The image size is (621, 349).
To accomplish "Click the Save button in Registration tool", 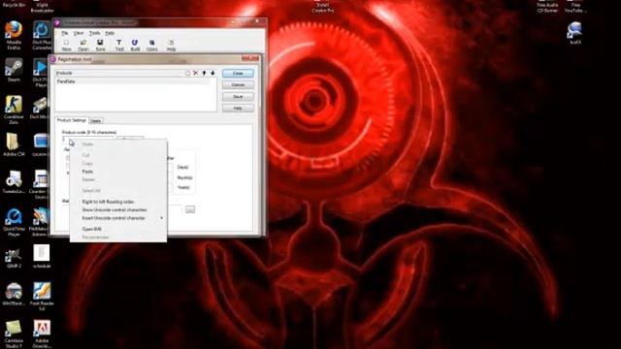I will (238, 97).
